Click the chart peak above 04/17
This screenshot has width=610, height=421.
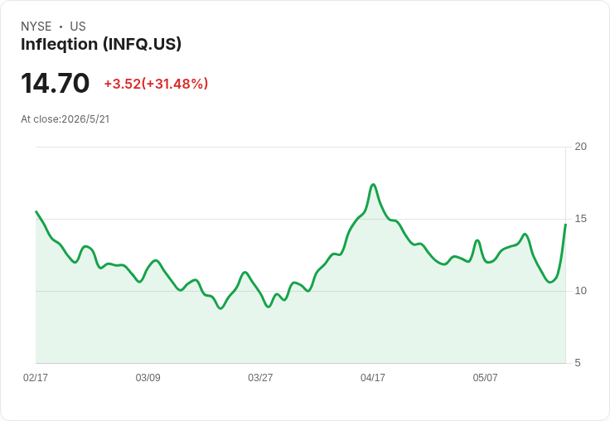point(373,185)
